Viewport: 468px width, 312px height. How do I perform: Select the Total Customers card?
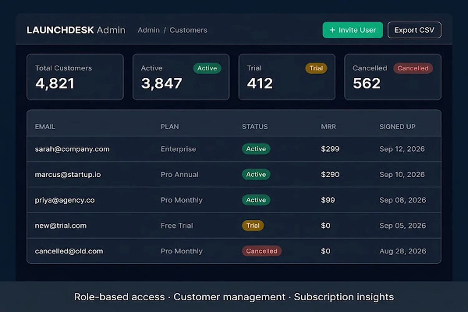click(75, 77)
